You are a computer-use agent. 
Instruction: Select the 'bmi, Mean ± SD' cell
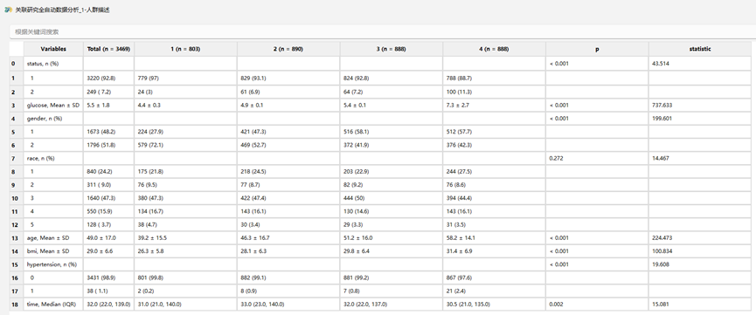(x=53, y=251)
